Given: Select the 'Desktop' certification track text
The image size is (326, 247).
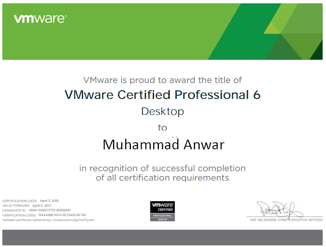Looking at the screenshot, I should (x=162, y=112).
